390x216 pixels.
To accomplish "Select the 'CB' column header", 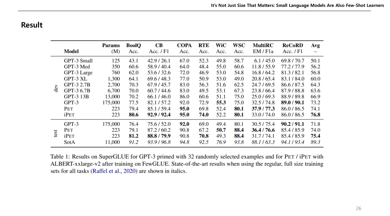I will coord(159,45).
